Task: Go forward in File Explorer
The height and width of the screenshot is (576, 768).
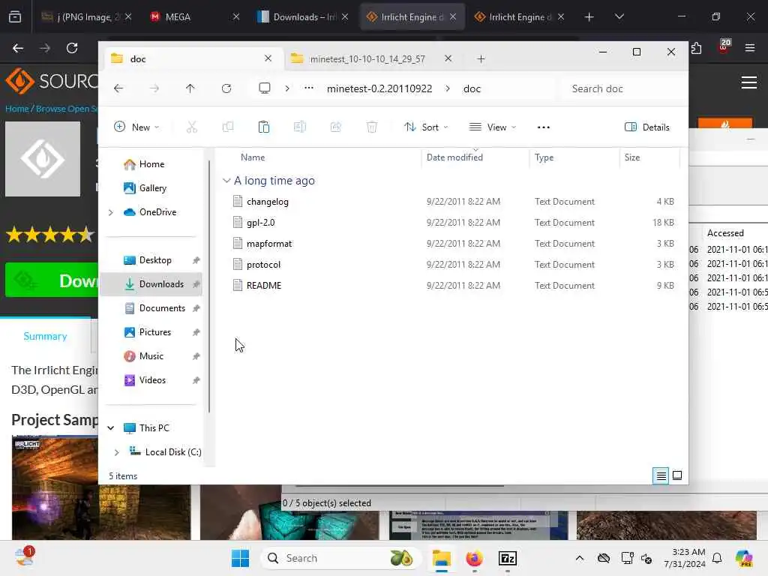Action: pyautogui.click(x=154, y=88)
